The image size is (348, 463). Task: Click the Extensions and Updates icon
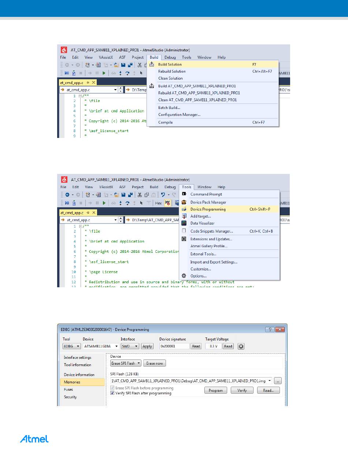pos(184,239)
